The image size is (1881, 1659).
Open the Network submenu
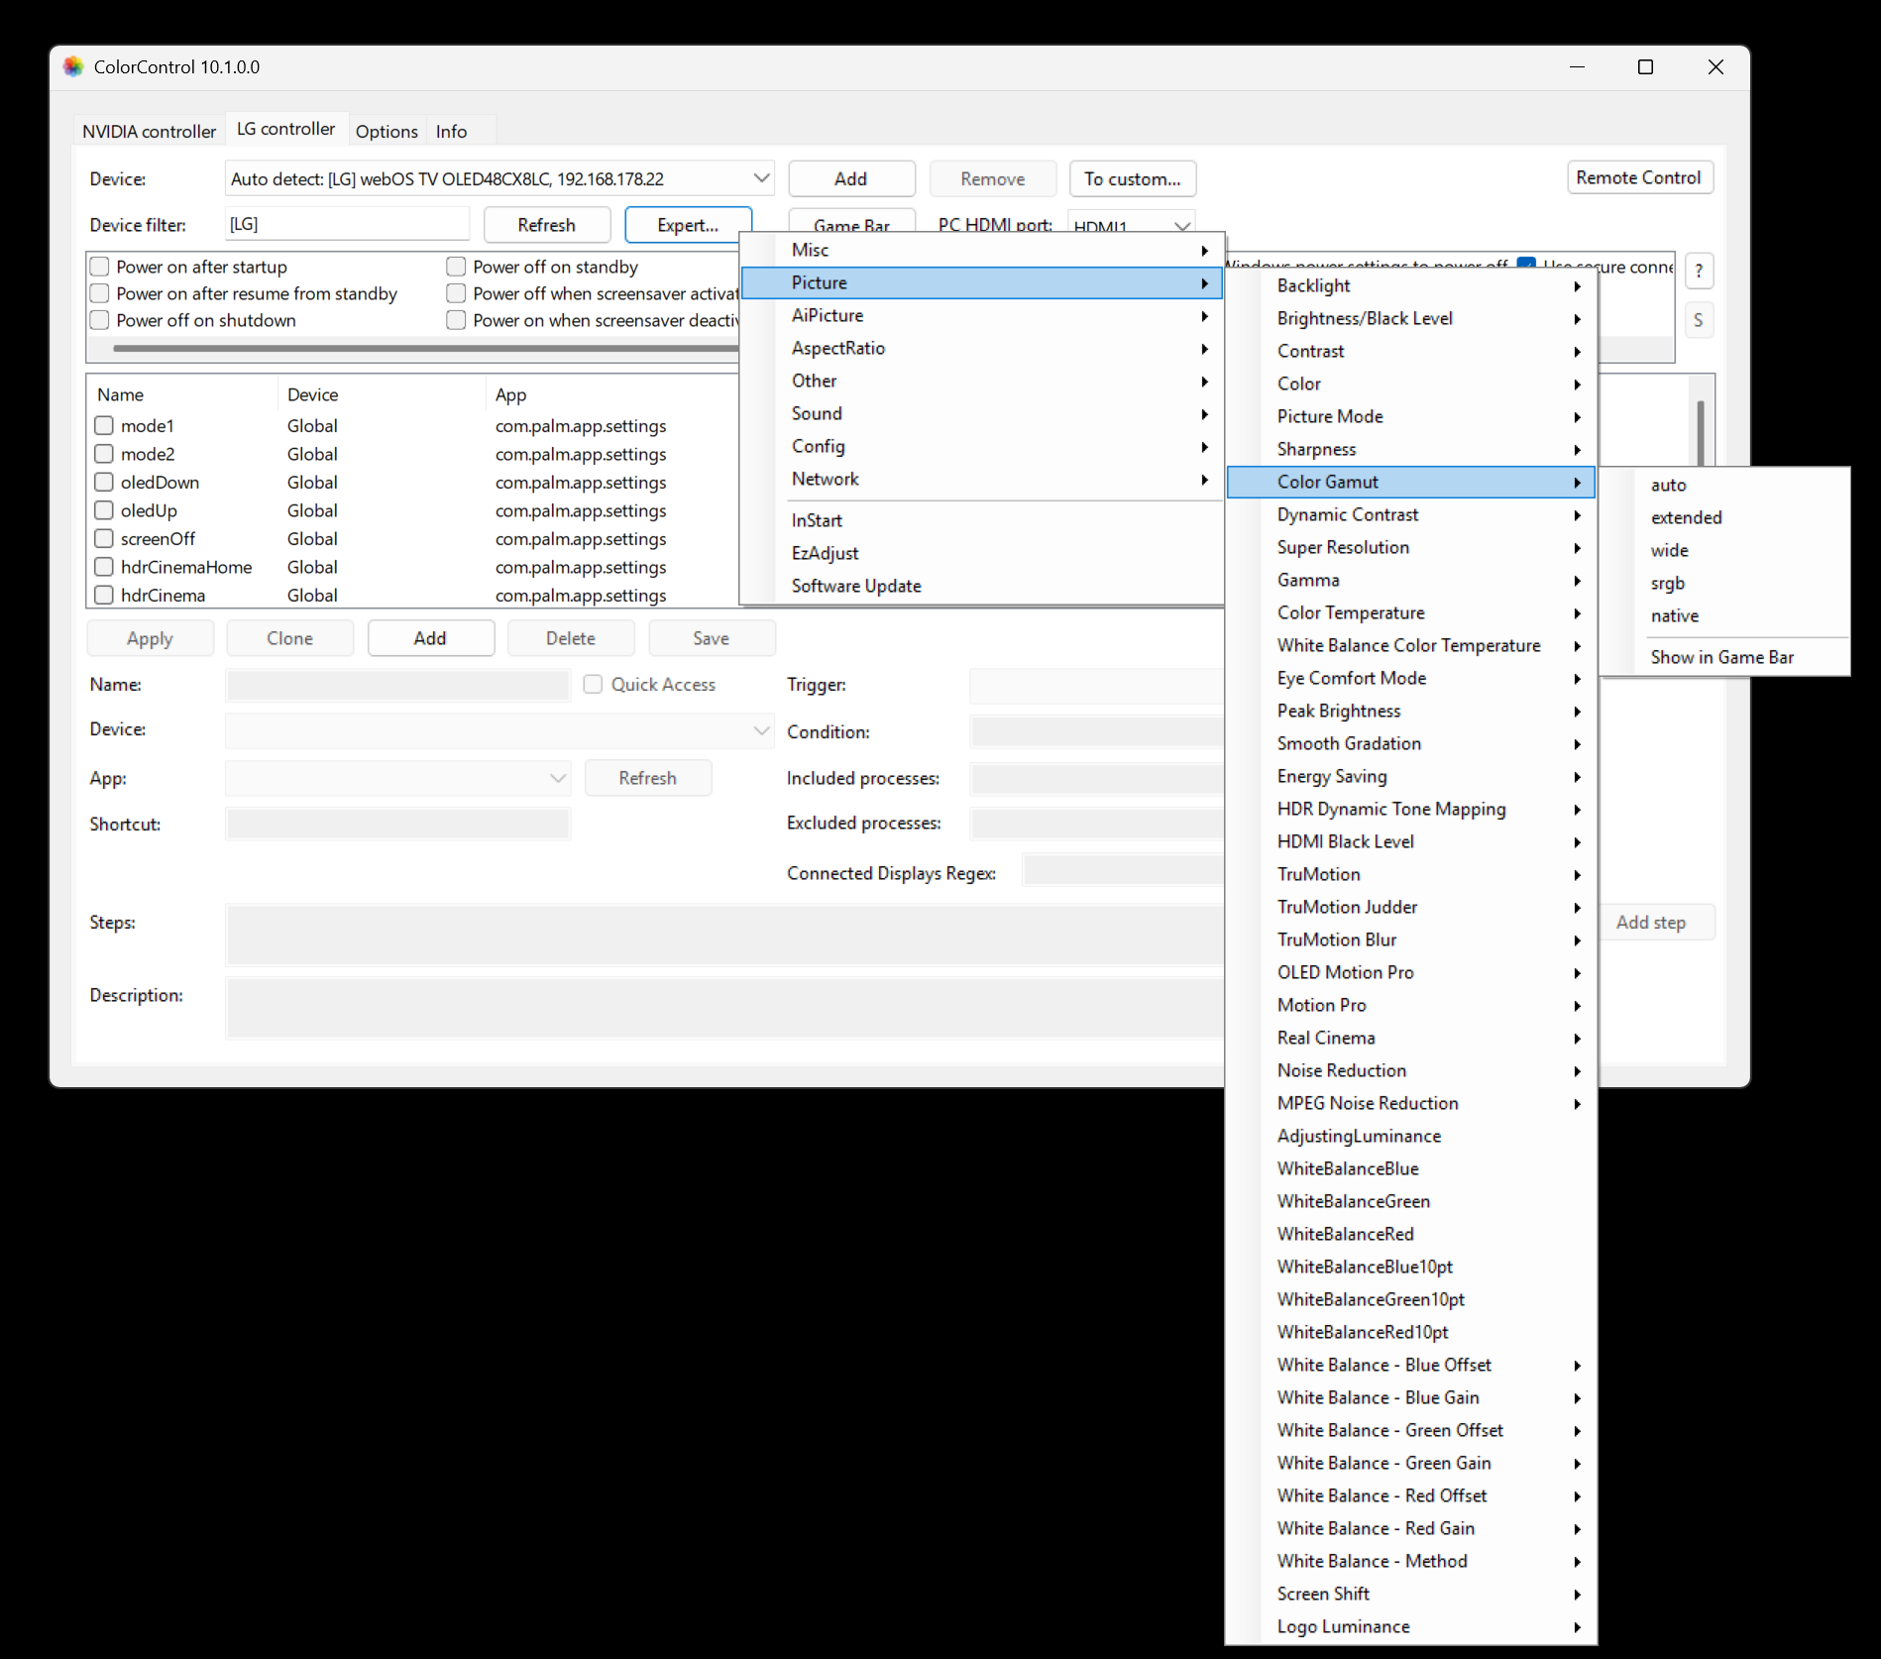(x=982, y=479)
